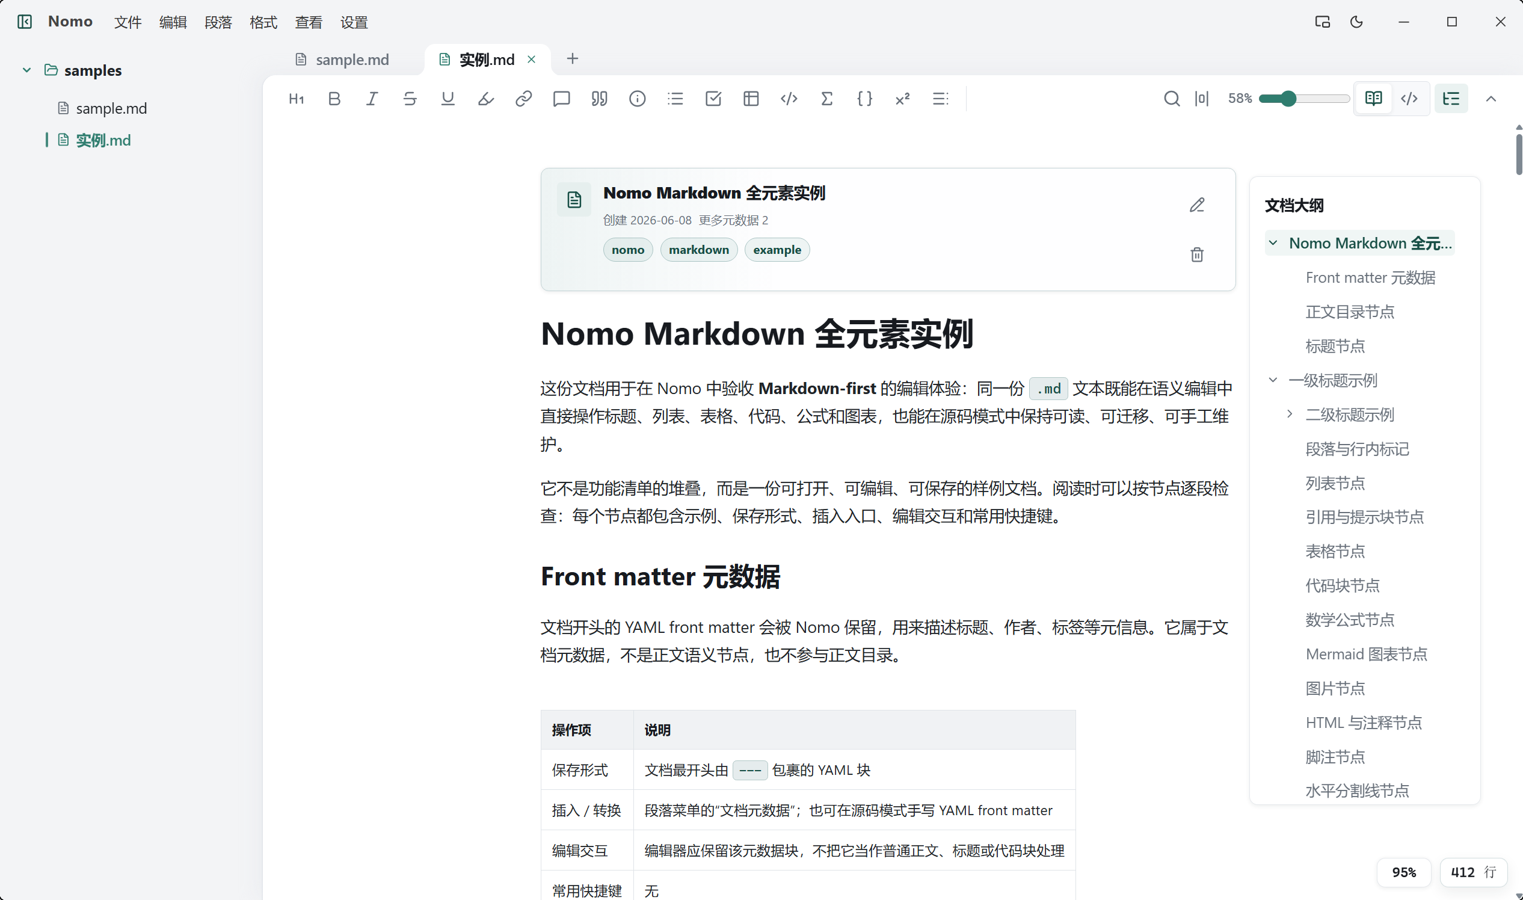
Task: Insert a table
Action: 751,99
